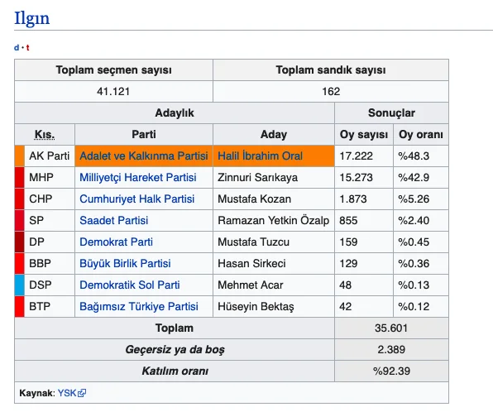Open the YSK source link
Screen dimensions: 493x412
pyautogui.click(x=67, y=393)
